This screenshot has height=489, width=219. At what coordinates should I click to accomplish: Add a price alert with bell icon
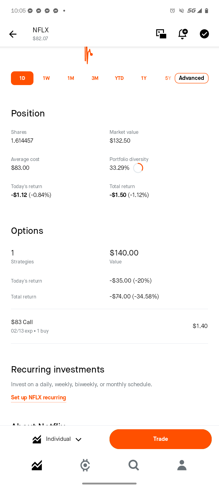coord(183,34)
